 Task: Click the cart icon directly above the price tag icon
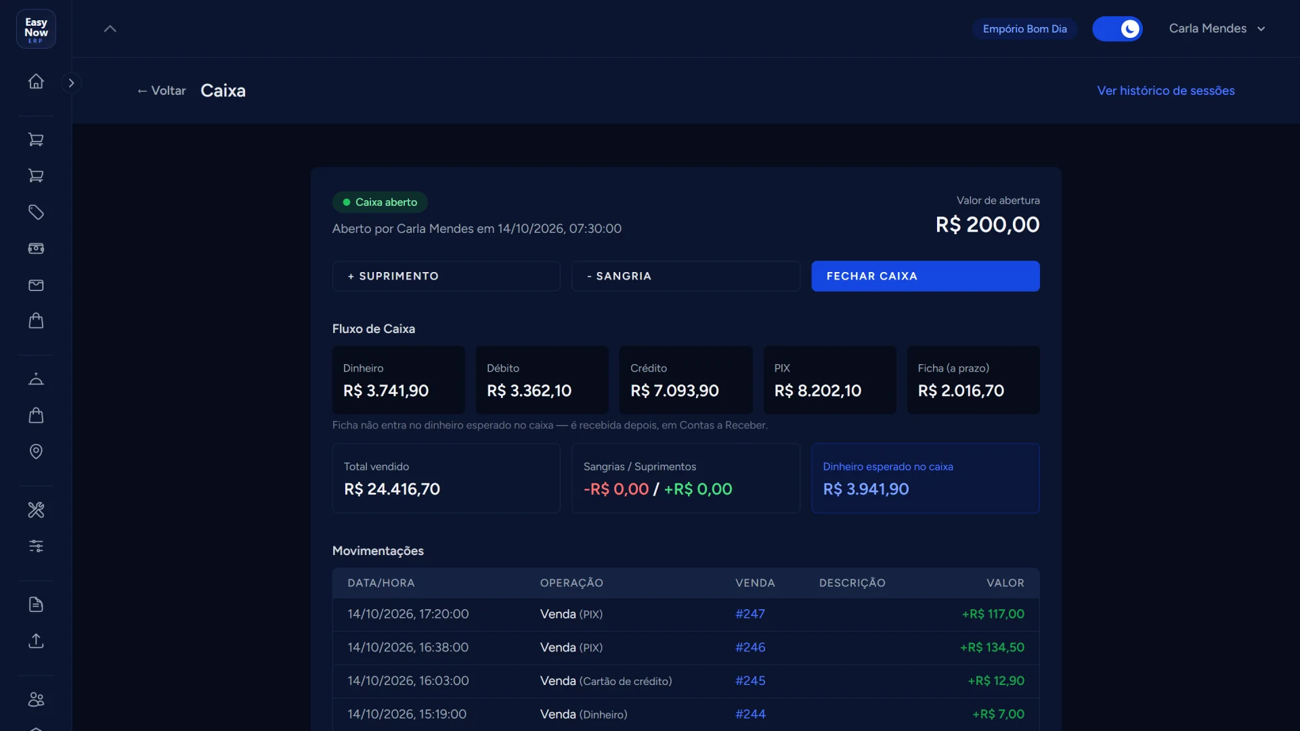point(36,175)
